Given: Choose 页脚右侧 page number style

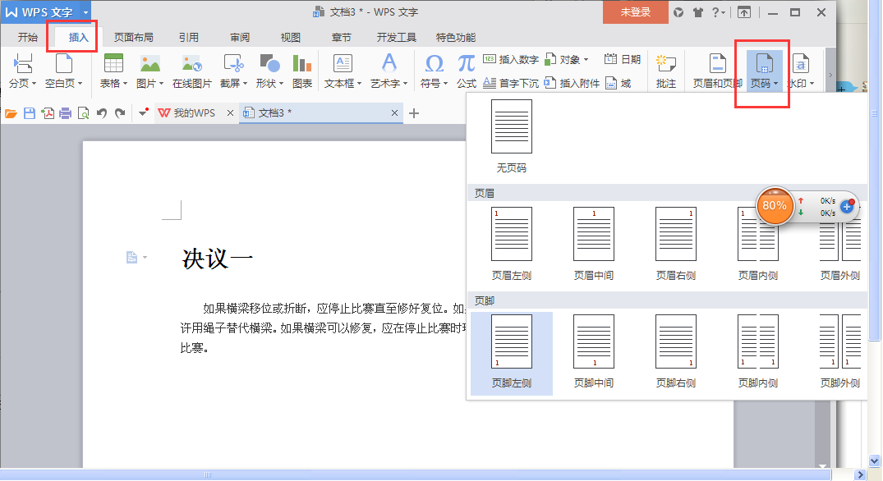Looking at the screenshot, I should pyautogui.click(x=676, y=353).
